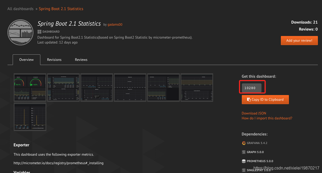
Task: Open second dashboard screenshot thumbnail
Action: pos(63,87)
